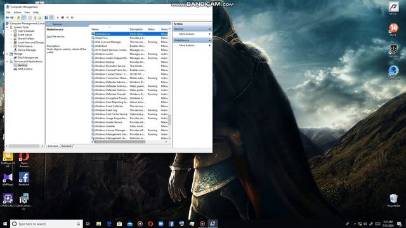Open the Action menu
406x228 pixels.
17,13
